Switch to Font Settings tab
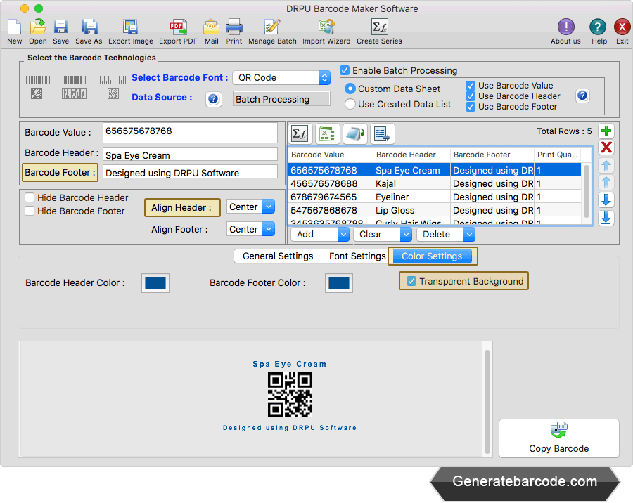Screen dimensions: 633x503 click(x=357, y=256)
